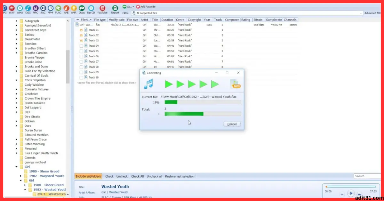This screenshot has height=201, width=384.
Task: Cancel the conversion in Converting dialog
Action: coord(232,124)
